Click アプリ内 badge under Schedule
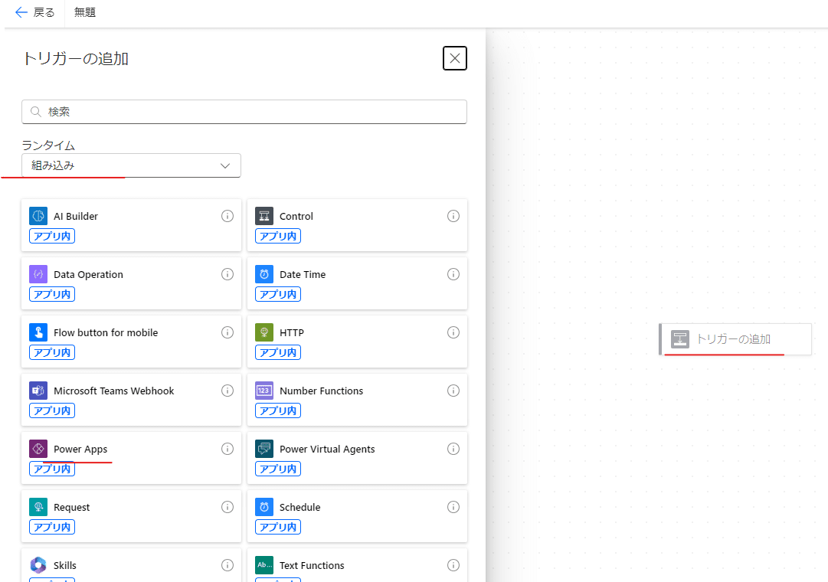Screen dimensions: 828x582 (278, 527)
